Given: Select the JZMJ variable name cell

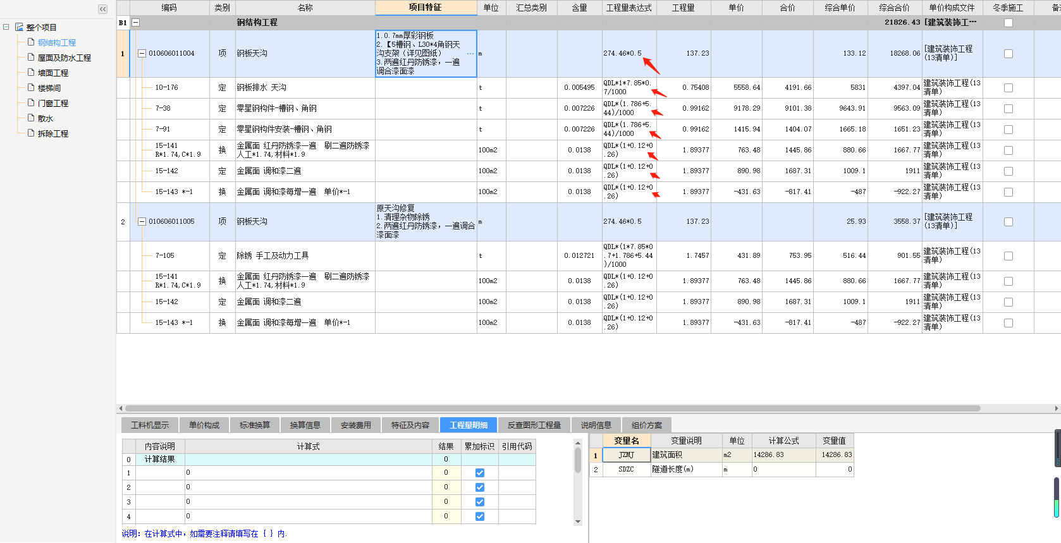Looking at the screenshot, I should 627,455.
